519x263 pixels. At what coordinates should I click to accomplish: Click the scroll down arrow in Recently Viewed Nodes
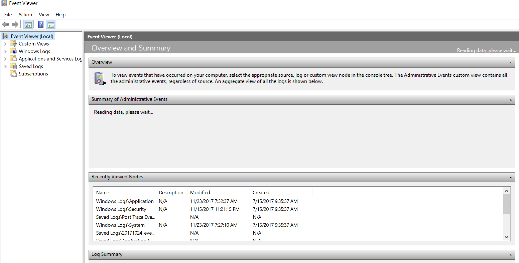[506, 237]
